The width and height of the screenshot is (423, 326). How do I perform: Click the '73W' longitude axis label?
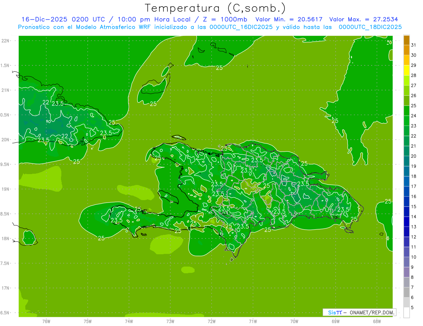170,321
